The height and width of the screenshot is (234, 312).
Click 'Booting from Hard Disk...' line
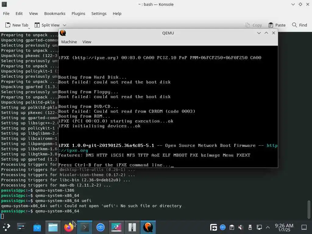[92, 77]
